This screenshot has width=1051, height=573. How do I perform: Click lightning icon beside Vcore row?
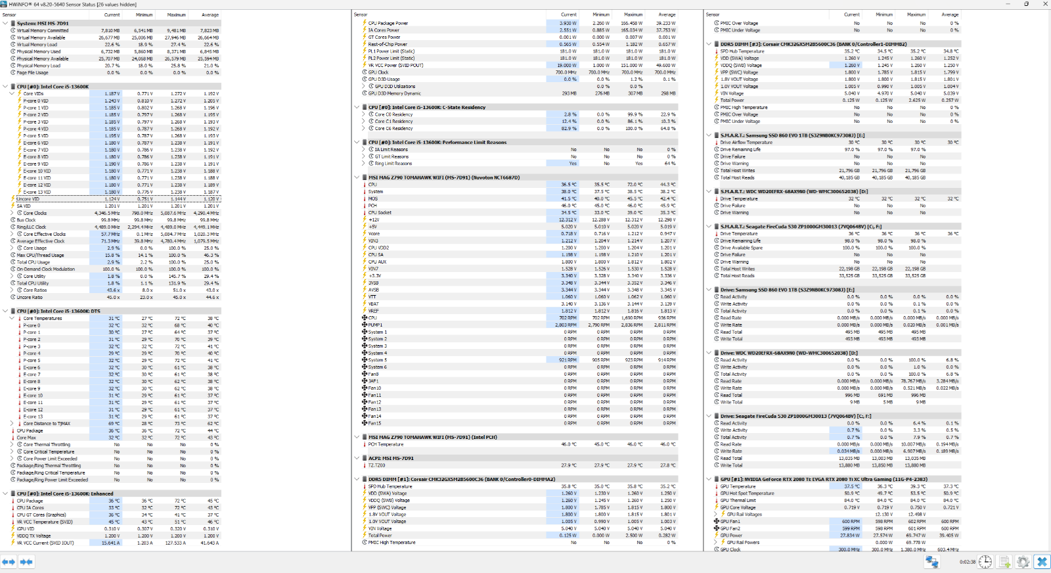tap(364, 234)
